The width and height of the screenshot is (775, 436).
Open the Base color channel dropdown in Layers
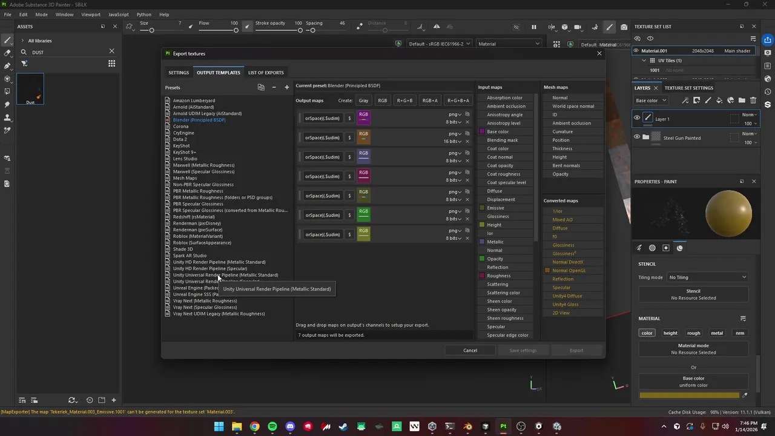tap(651, 101)
